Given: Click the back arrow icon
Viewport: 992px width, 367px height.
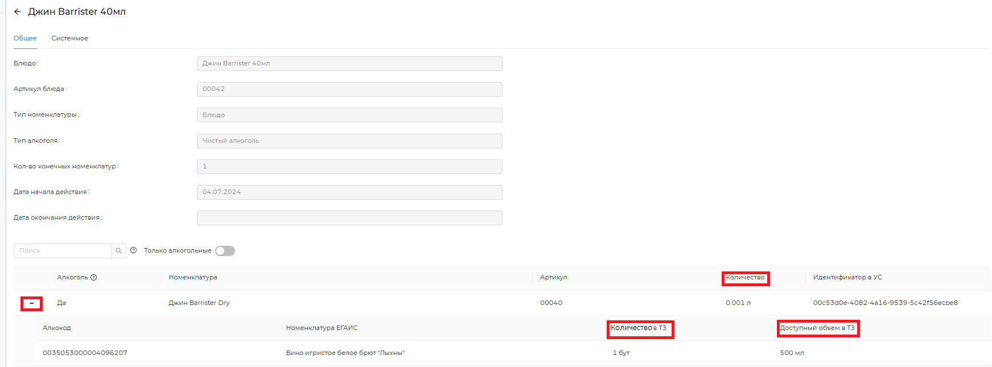Looking at the screenshot, I should [17, 12].
